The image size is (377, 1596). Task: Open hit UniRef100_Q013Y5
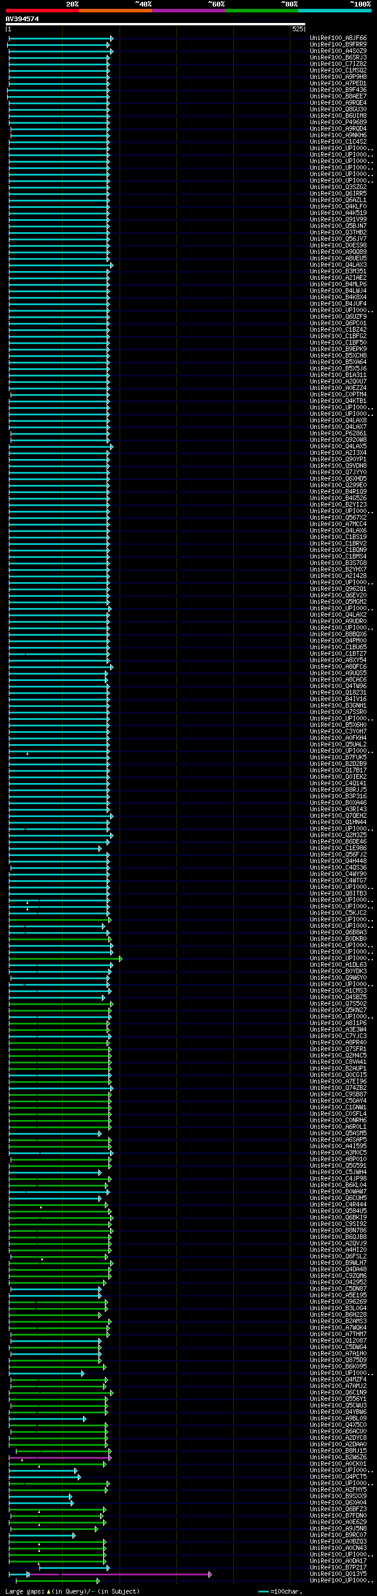point(338,1574)
